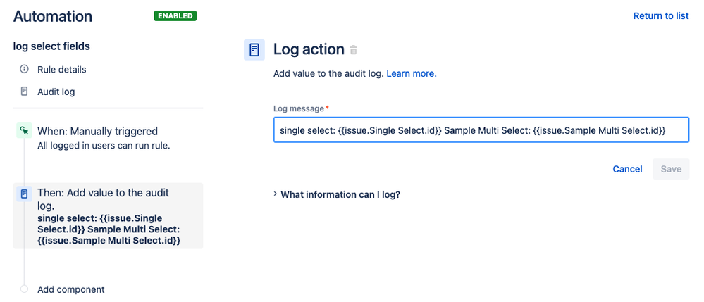Screen dimensions: 704x302
Task: Click Add component text
Action: [71, 289]
